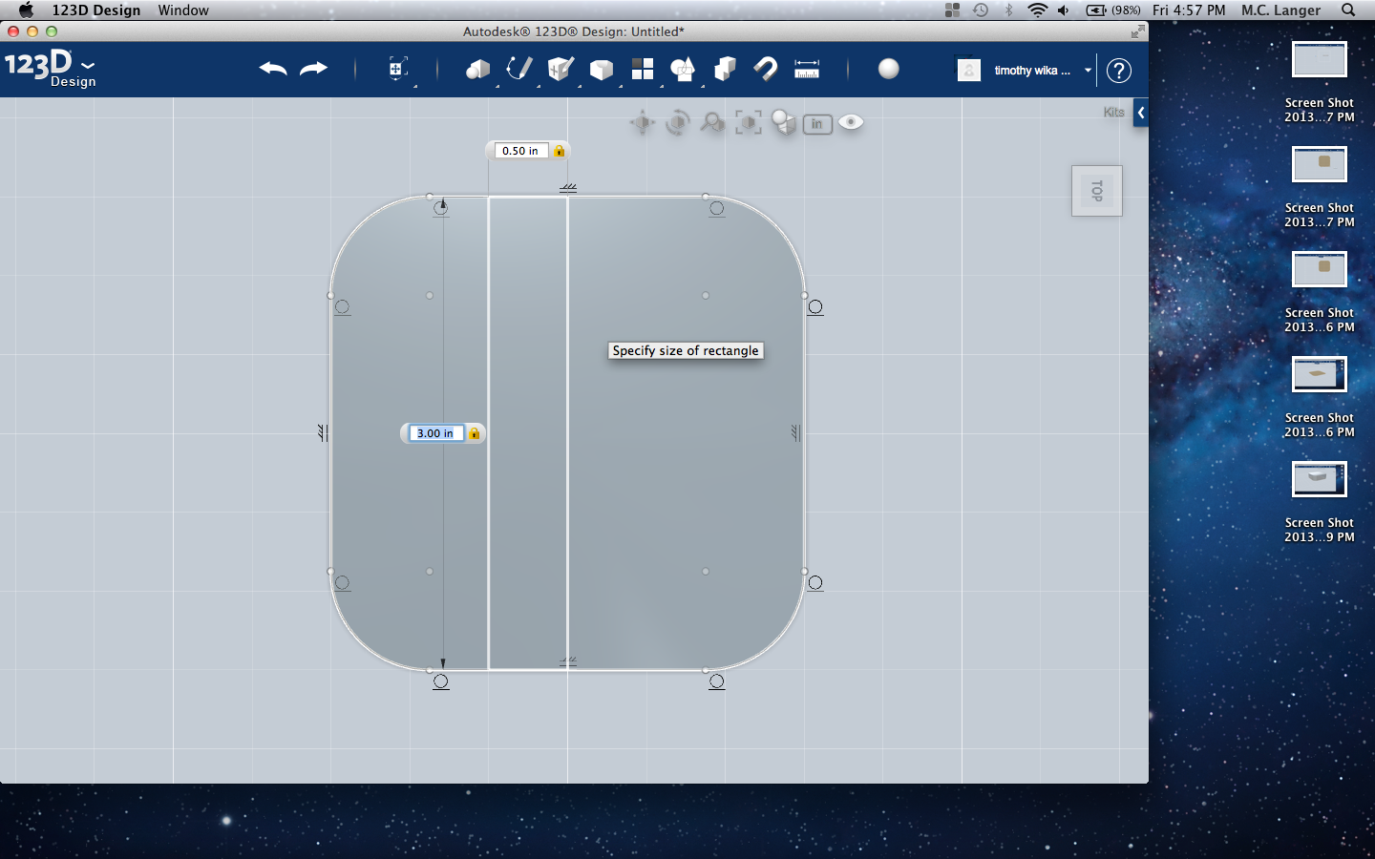This screenshot has height=859, width=1375.
Task: Click the 0.50 in width field
Action: click(520, 151)
